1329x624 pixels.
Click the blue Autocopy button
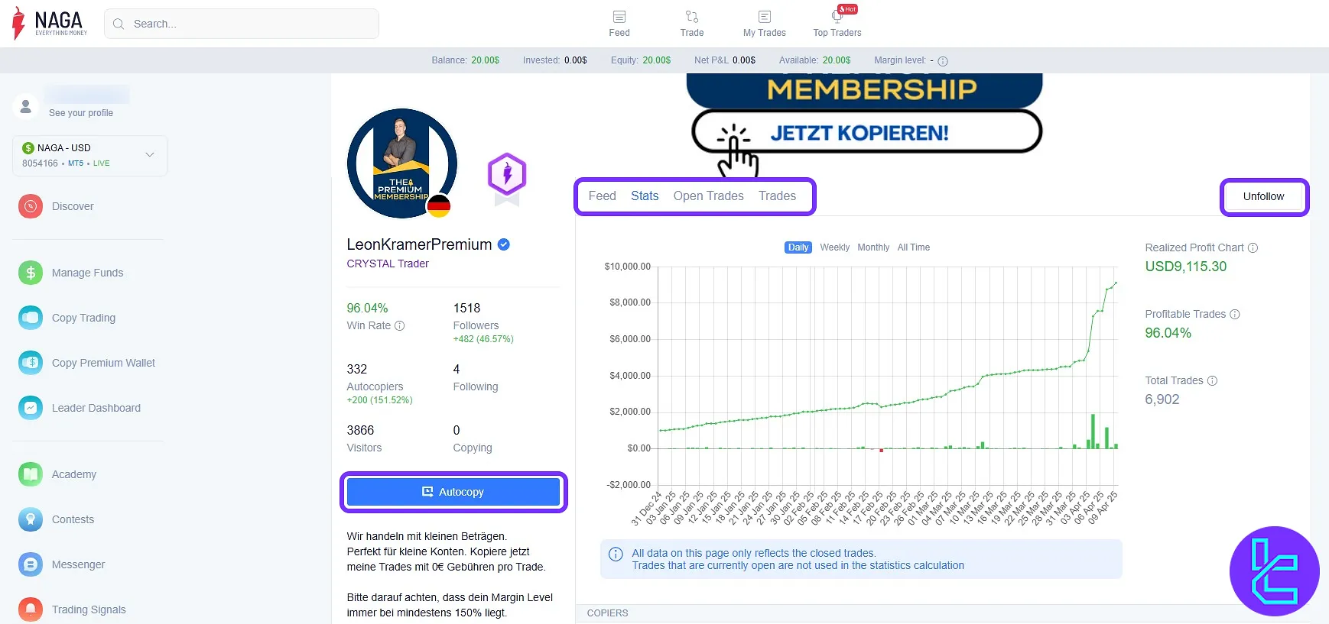tap(453, 492)
